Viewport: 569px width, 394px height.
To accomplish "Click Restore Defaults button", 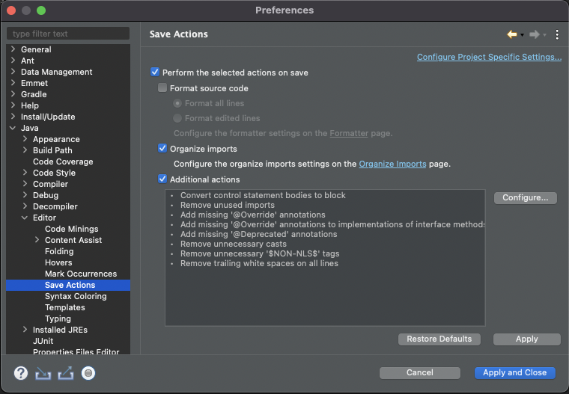I will coord(439,339).
